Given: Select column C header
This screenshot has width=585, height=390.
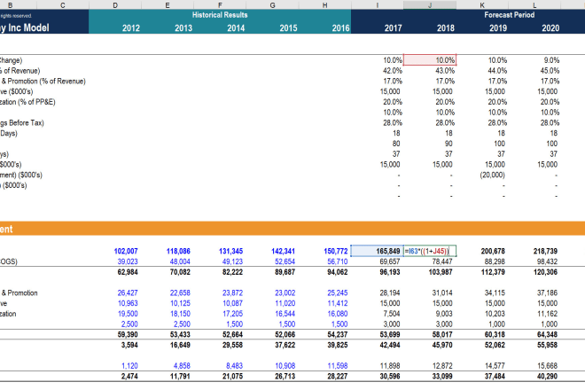Looking at the screenshot, I should tap(63, 4).
